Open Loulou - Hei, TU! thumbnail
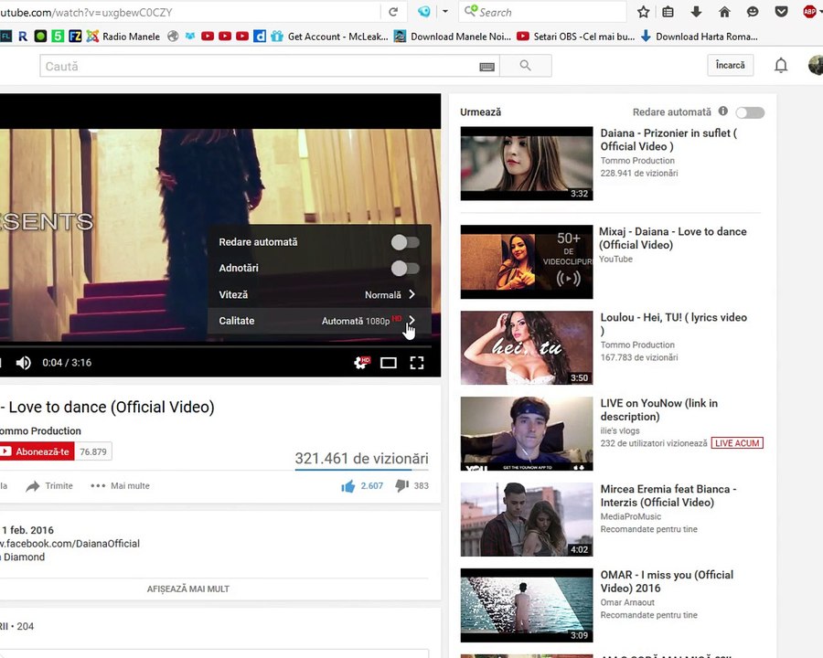823x658 pixels. [527, 347]
